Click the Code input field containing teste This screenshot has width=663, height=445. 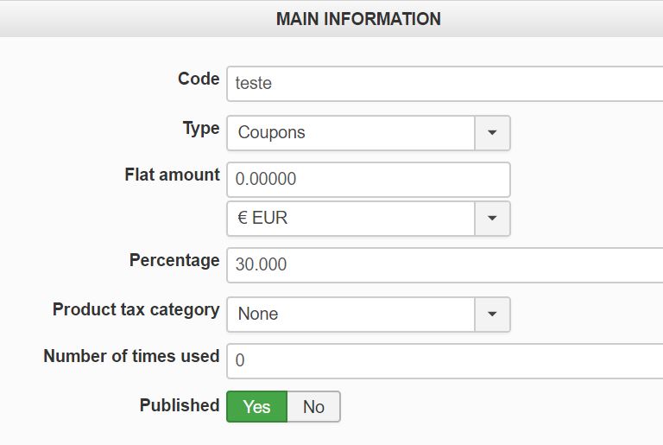(x=445, y=84)
